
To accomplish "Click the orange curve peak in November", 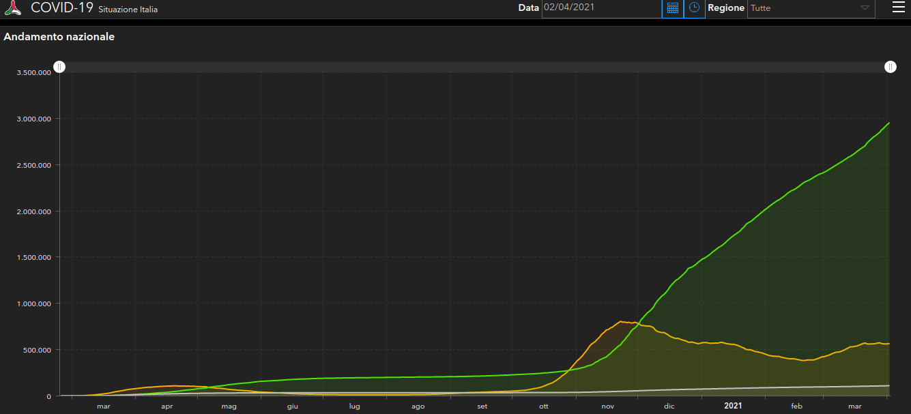I will [x=622, y=321].
